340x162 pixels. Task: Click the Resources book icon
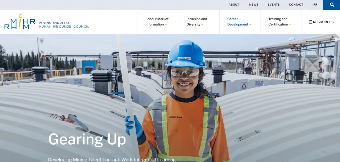coord(310,22)
